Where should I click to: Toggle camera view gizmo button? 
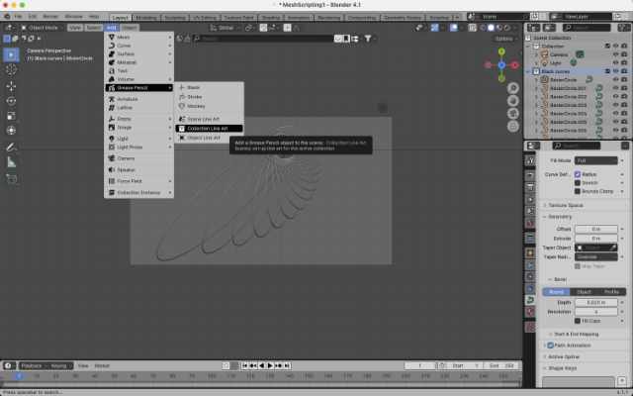513,114
